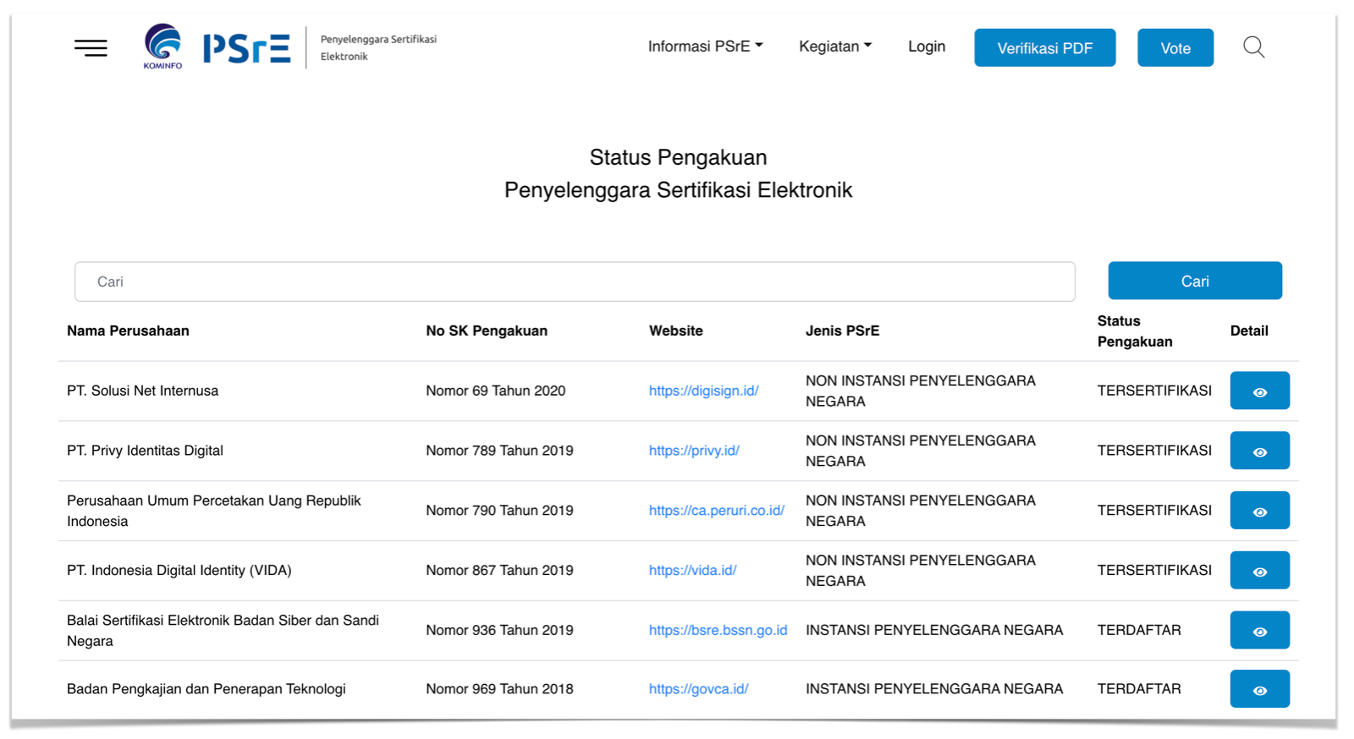Click the PSrE logo
Screen dimensions: 1354x739
[x=246, y=48]
